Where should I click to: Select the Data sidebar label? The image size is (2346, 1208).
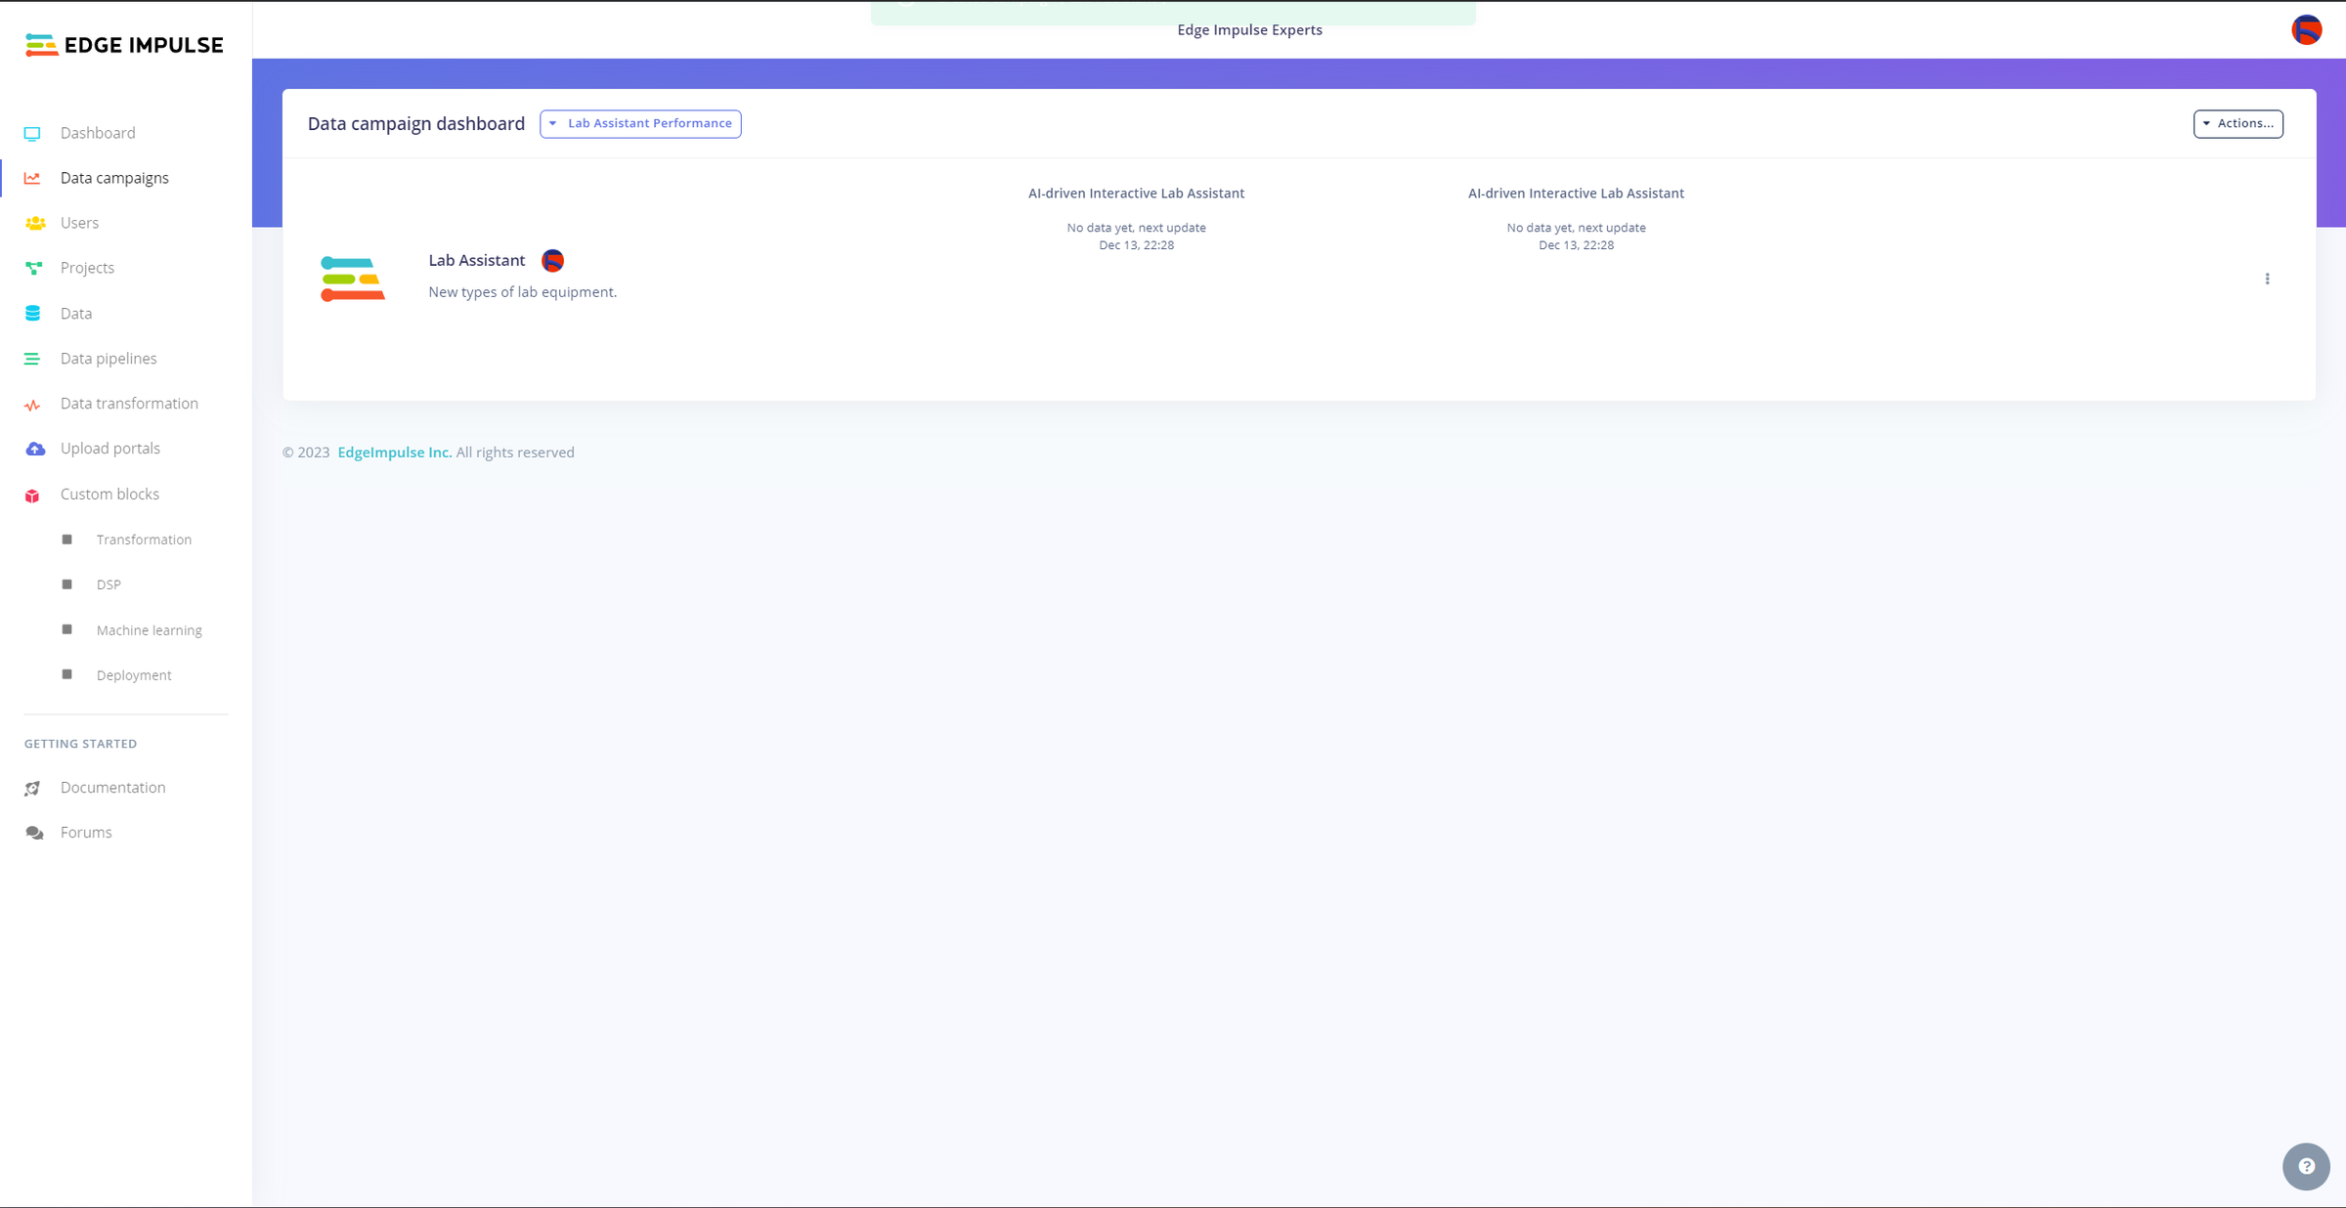coord(76,314)
